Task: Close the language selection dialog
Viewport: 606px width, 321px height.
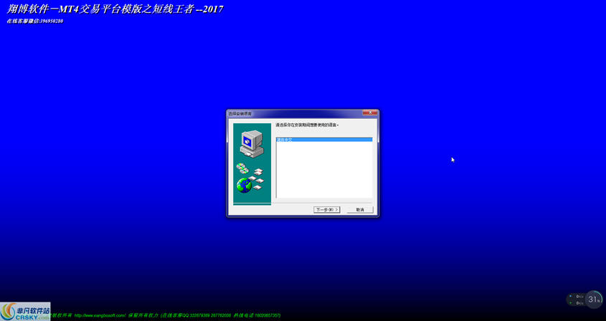Action: 370,112
